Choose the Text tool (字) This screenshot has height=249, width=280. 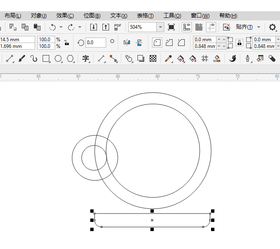coord(86,58)
